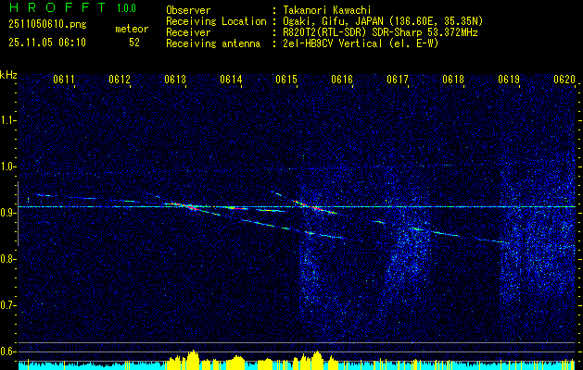Click the 0617 time marker
583x370 pixels.
pos(398,80)
